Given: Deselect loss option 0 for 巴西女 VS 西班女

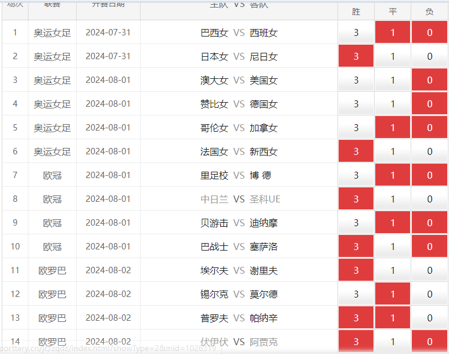Looking at the screenshot, I should click(x=429, y=32).
